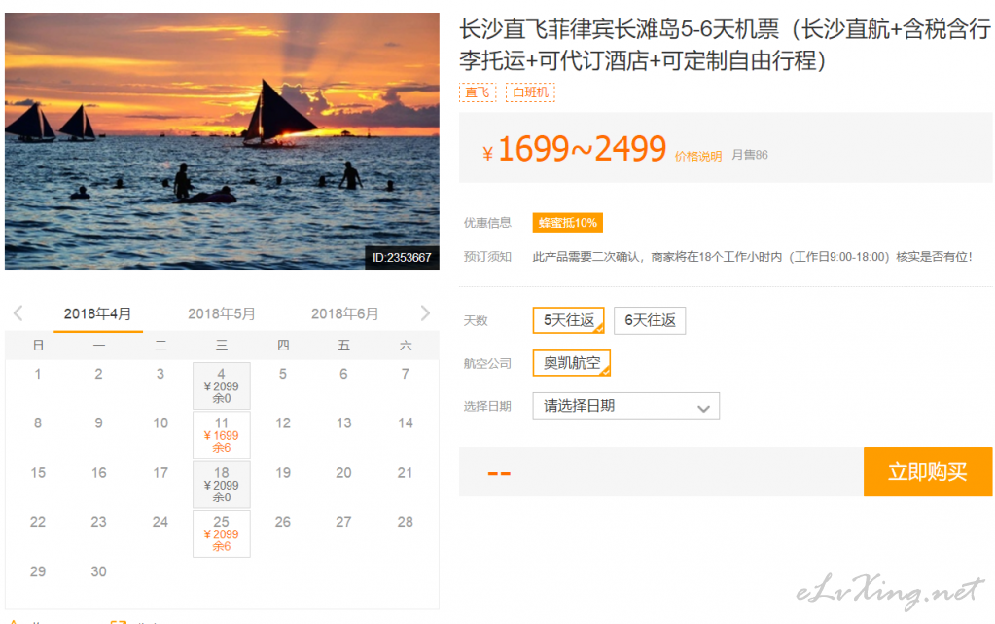Click the price range ¥1699~2499
The image size is (995, 624).
pos(574,149)
